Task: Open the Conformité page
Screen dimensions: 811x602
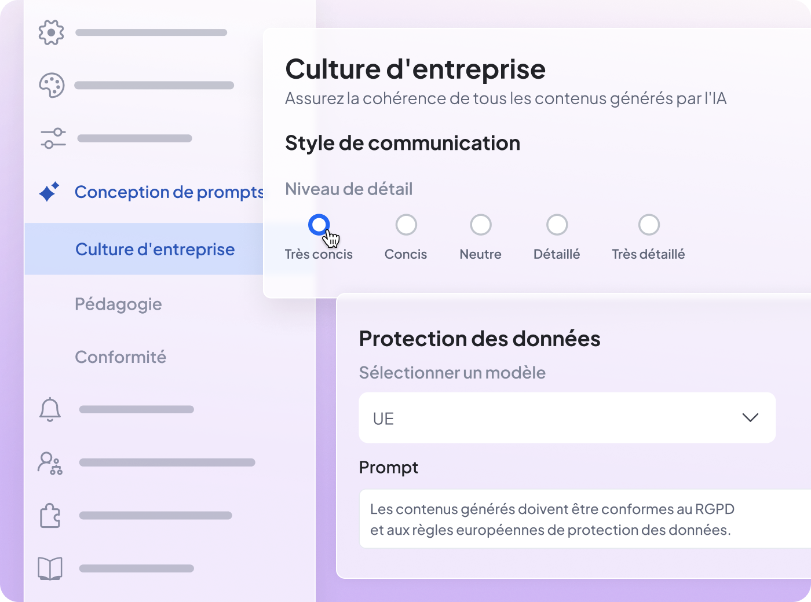Action: click(120, 357)
